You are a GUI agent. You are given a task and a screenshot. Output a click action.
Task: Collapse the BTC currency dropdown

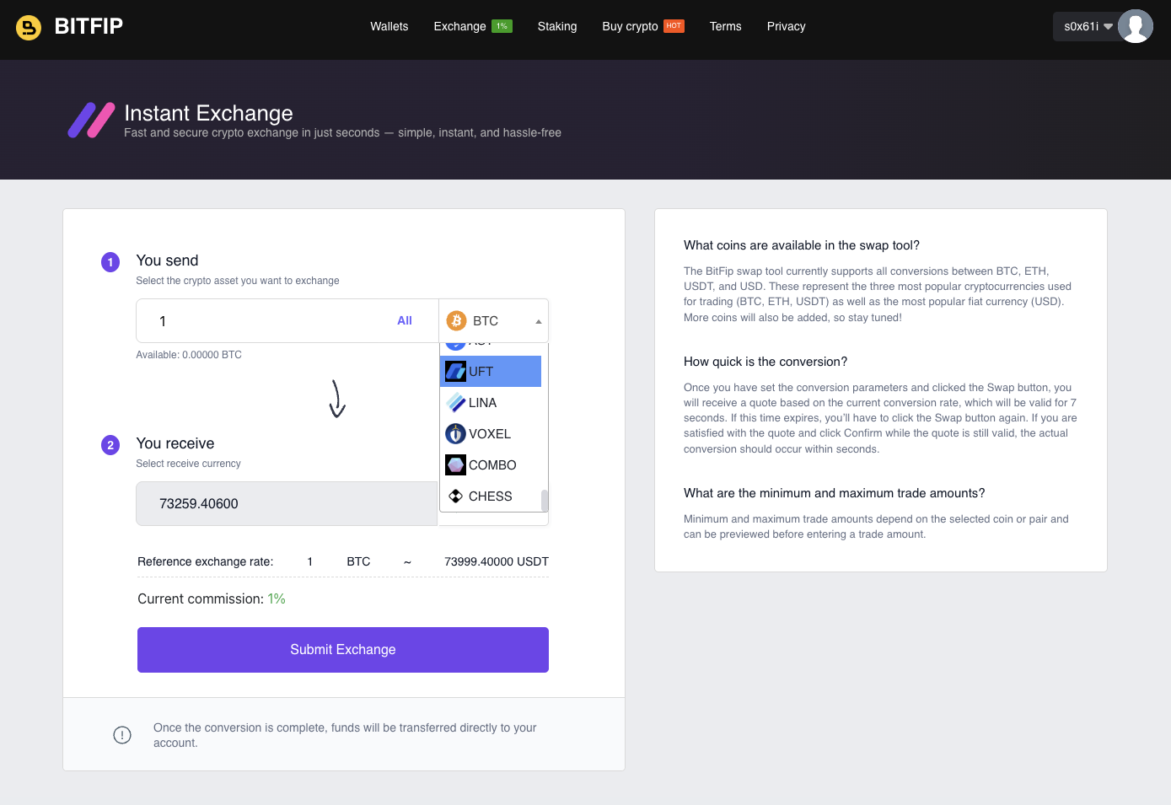coord(538,321)
